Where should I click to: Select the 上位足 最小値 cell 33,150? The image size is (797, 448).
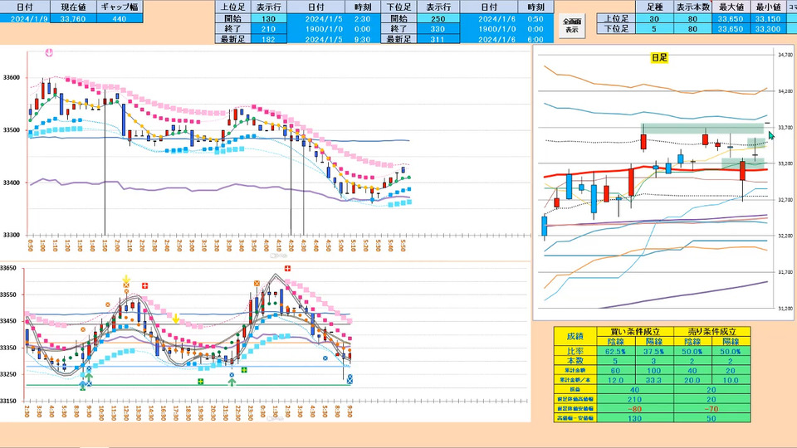[768, 19]
